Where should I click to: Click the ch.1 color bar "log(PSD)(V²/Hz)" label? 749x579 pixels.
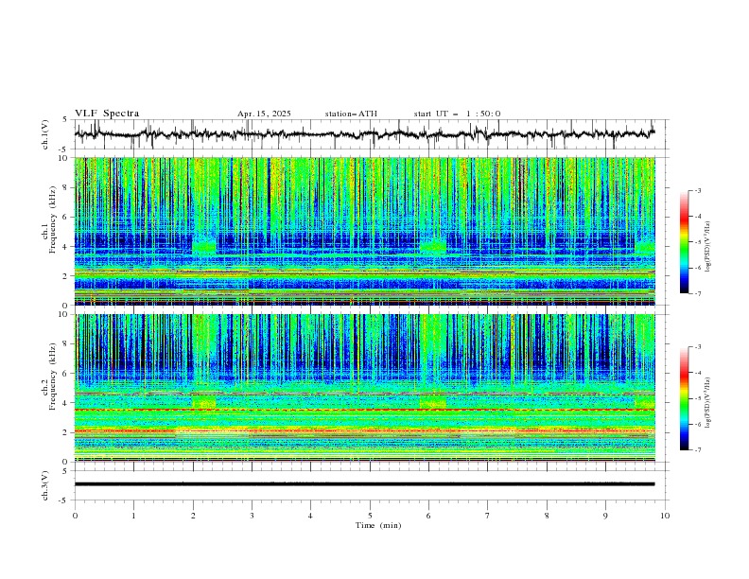708,247
